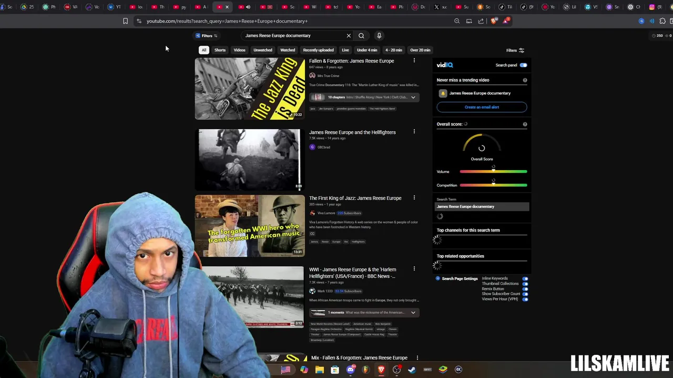The image size is (673, 378).
Task: Open Brave Shields lion icon
Action: pyautogui.click(x=493, y=21)
